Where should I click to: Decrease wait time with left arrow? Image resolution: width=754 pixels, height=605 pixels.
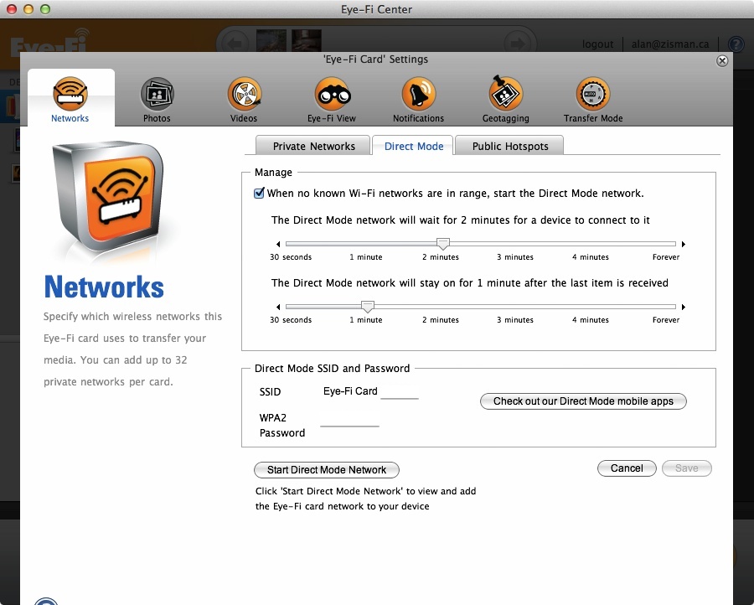[278, 244]
